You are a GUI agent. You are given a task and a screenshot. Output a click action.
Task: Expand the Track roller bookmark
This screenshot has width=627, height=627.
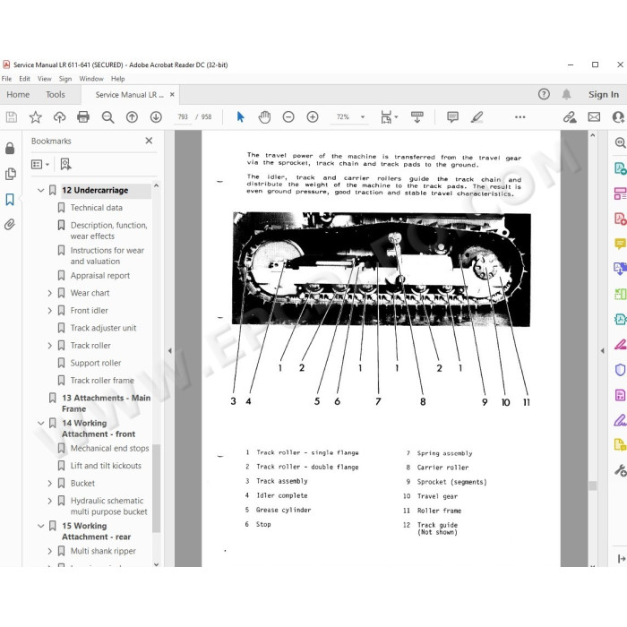(49, 346)
